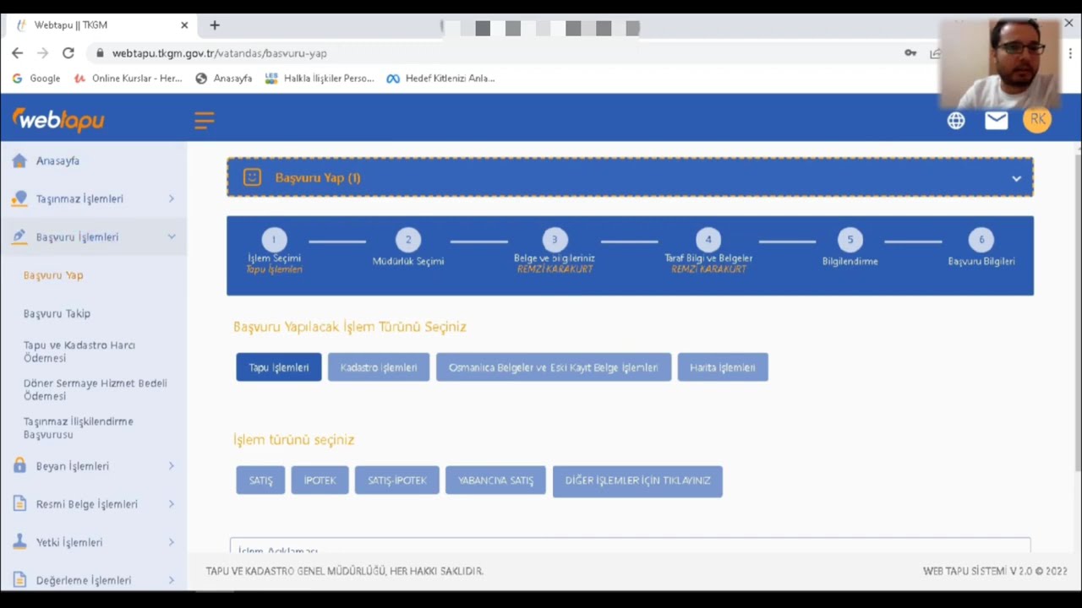Click the page vertical scrollbar
Screen dimensions: 1082x608
[1077, 311]
